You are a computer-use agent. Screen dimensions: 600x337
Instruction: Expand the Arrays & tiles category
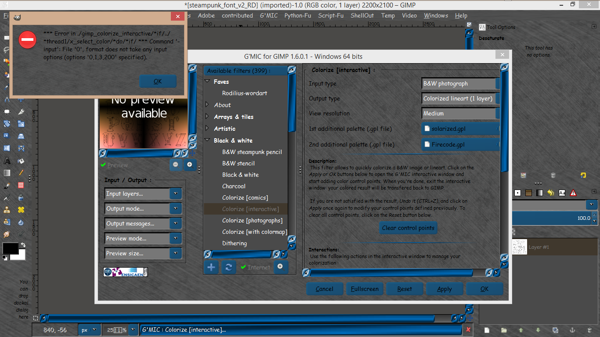(208, 117)
